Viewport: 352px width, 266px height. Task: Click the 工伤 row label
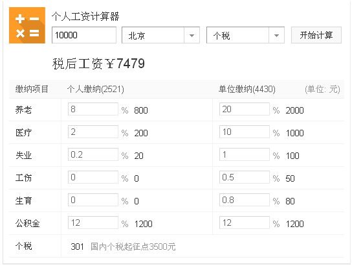click(23, 178)
